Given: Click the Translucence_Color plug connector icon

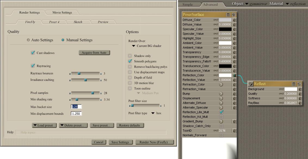Looking at the screenshot, I should point(234,66).
